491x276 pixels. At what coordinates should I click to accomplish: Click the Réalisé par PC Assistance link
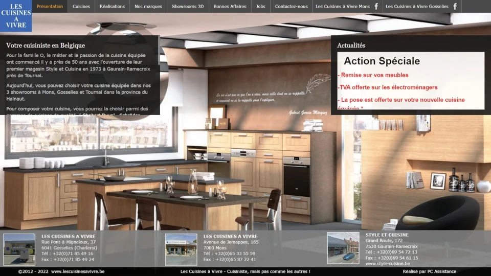[x=429, y=271]
